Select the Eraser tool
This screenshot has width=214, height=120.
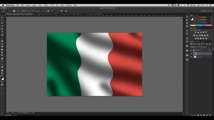[2, 47]
